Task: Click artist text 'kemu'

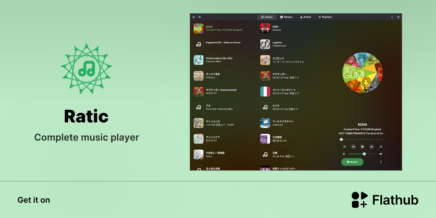Action: pyautogui.click(x=209, y=156)
